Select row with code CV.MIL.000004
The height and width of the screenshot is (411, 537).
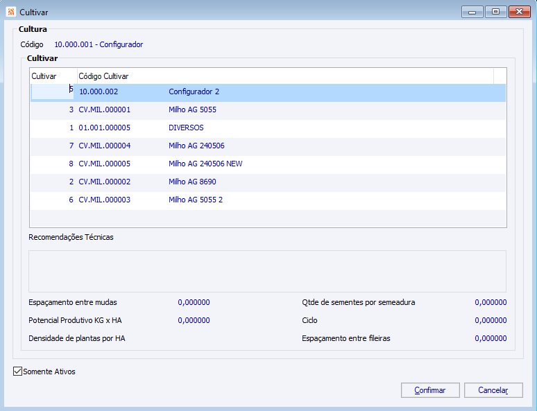click(x=268, y=146)
